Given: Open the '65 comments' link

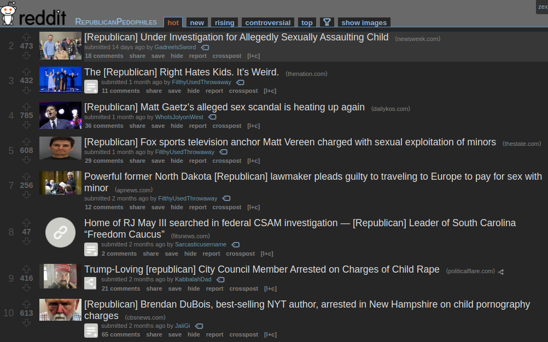Looking at the screenshot, I should (121, 334).
